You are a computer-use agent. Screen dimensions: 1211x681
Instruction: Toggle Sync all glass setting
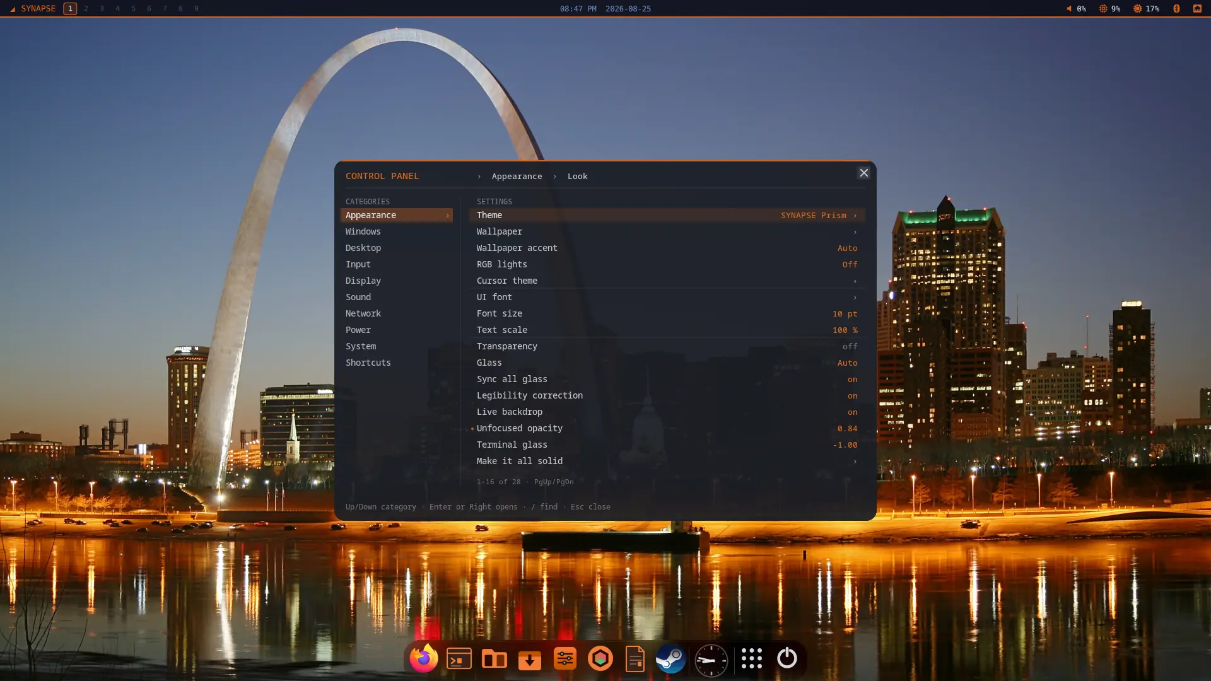tap(667, 379)
